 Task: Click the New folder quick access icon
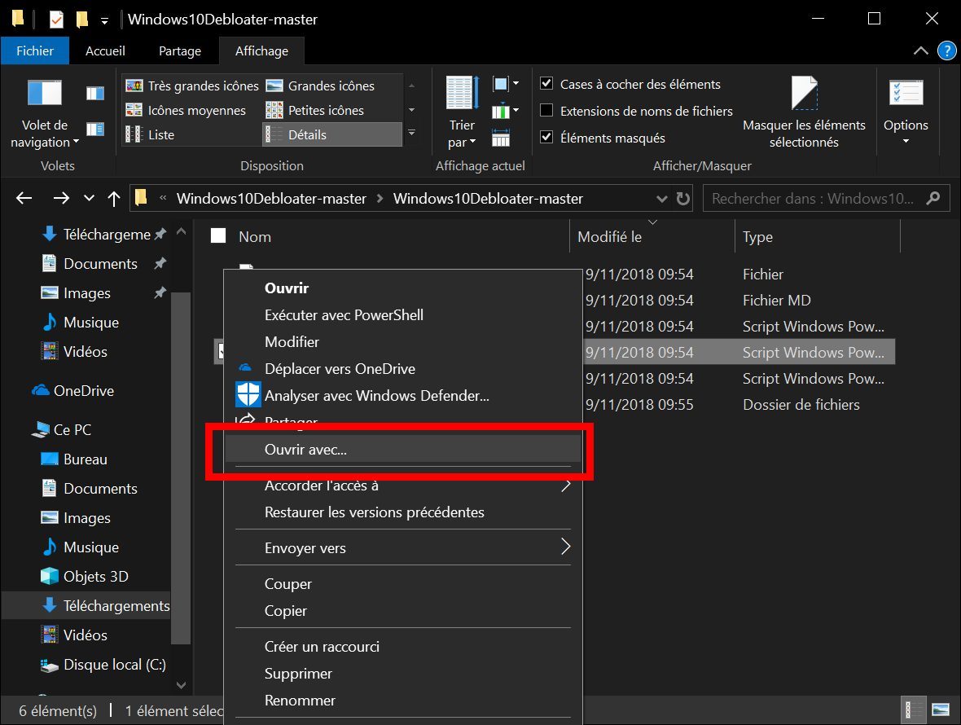[x=82, y=20]
